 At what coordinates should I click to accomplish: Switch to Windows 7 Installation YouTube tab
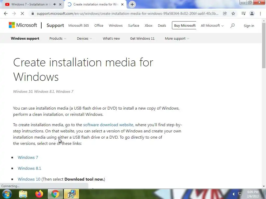click(x=31, y=4)
